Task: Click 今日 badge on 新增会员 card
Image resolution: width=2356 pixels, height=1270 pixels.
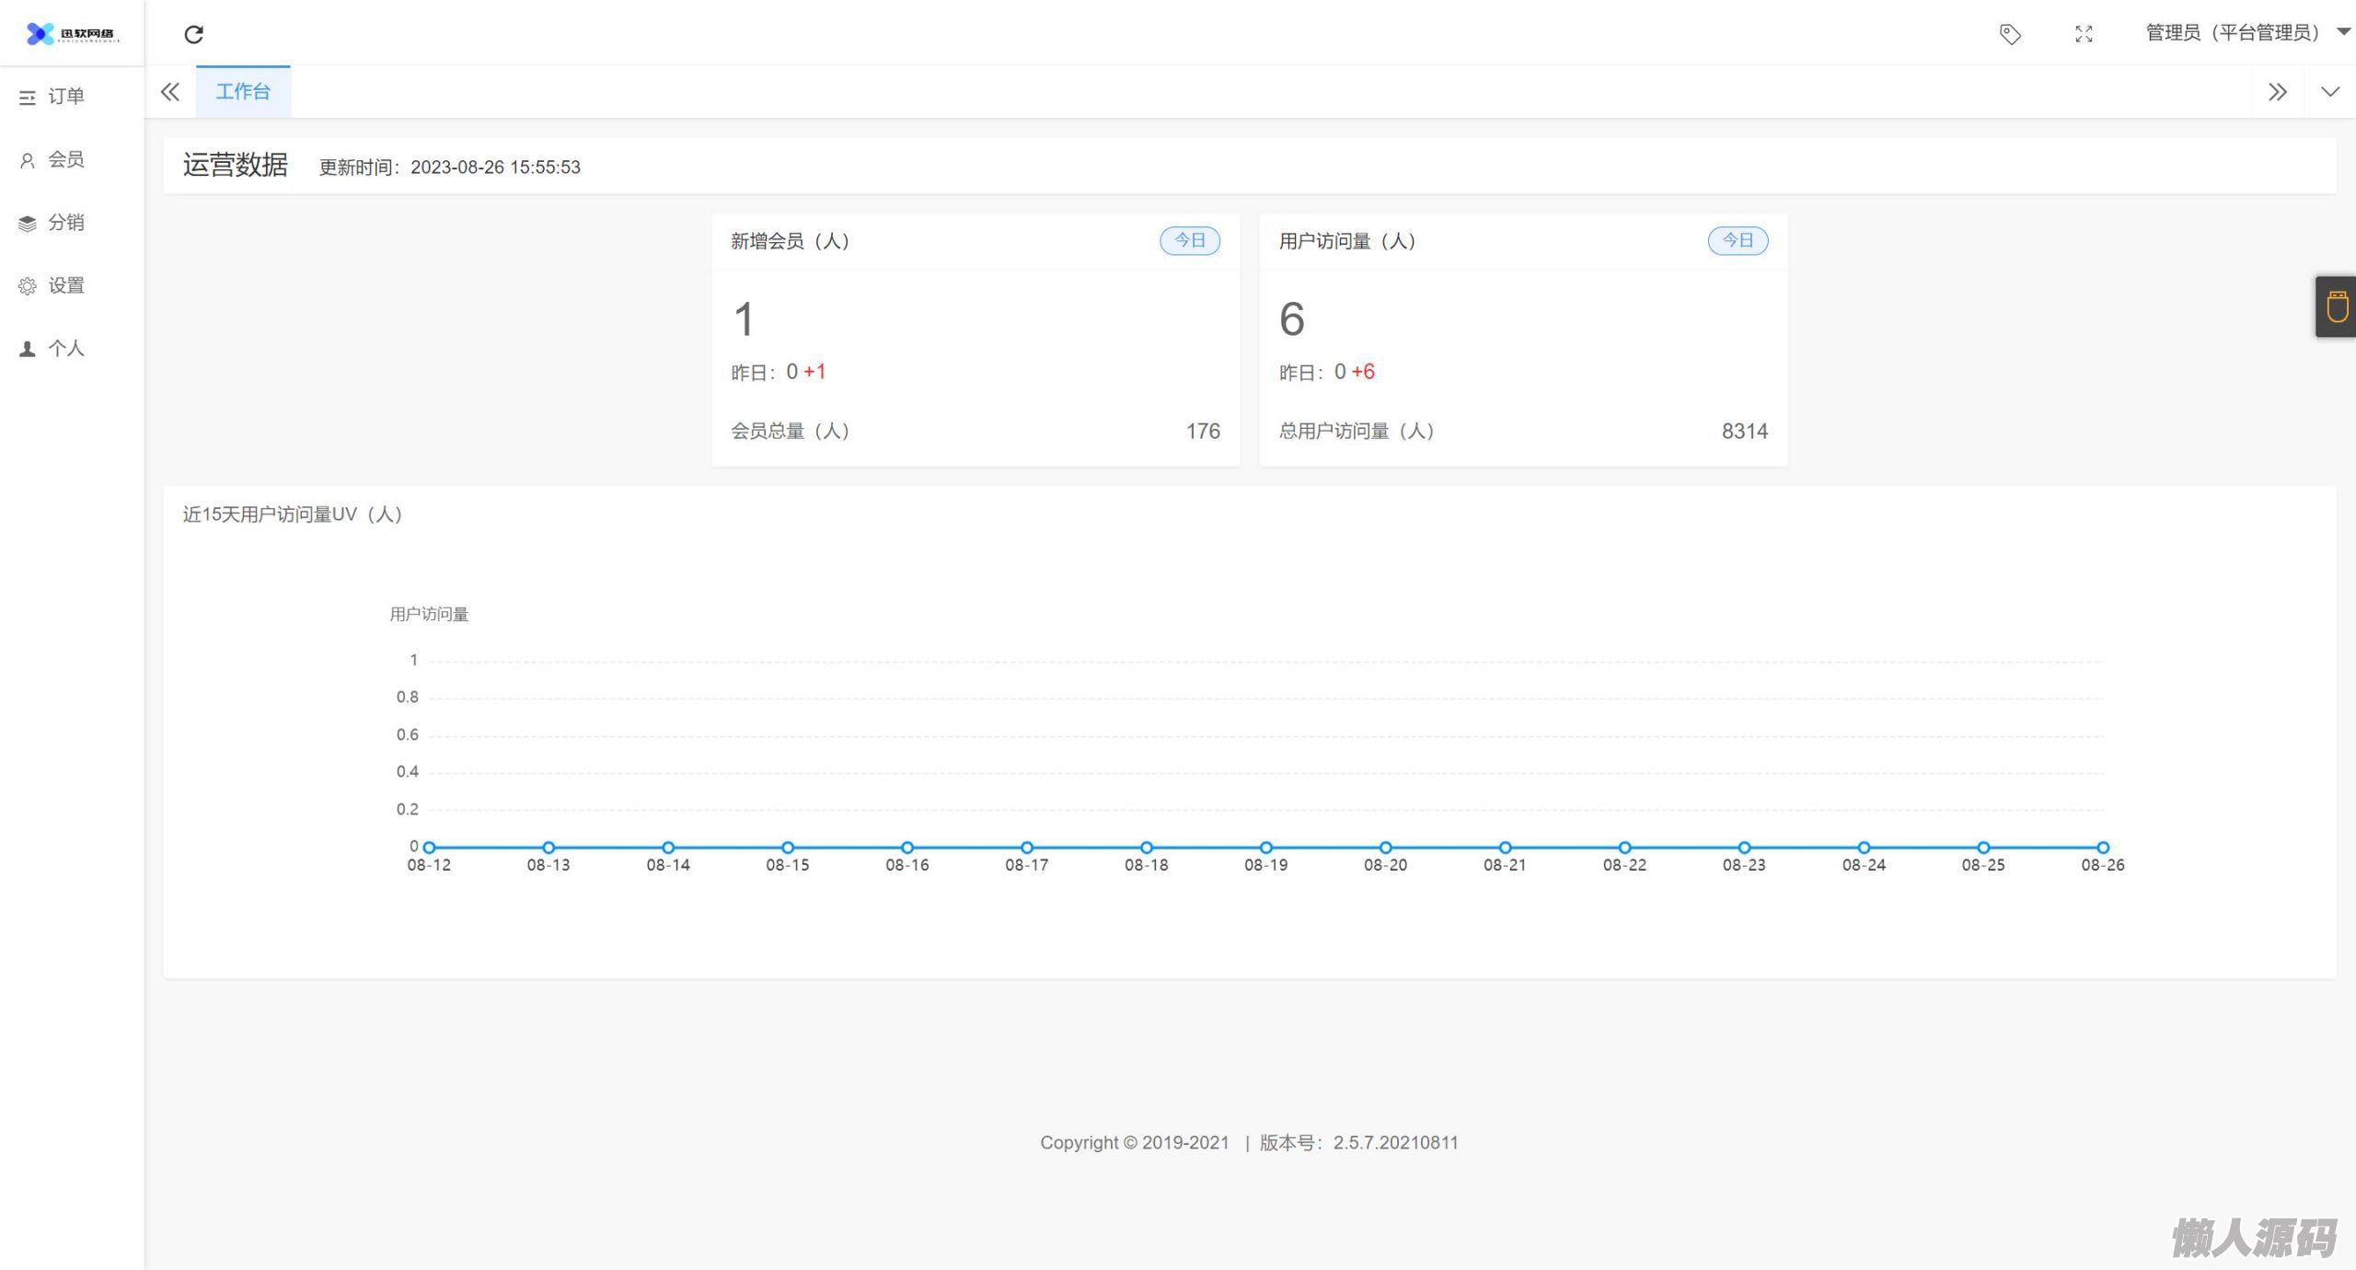Action: (1189, 240)
